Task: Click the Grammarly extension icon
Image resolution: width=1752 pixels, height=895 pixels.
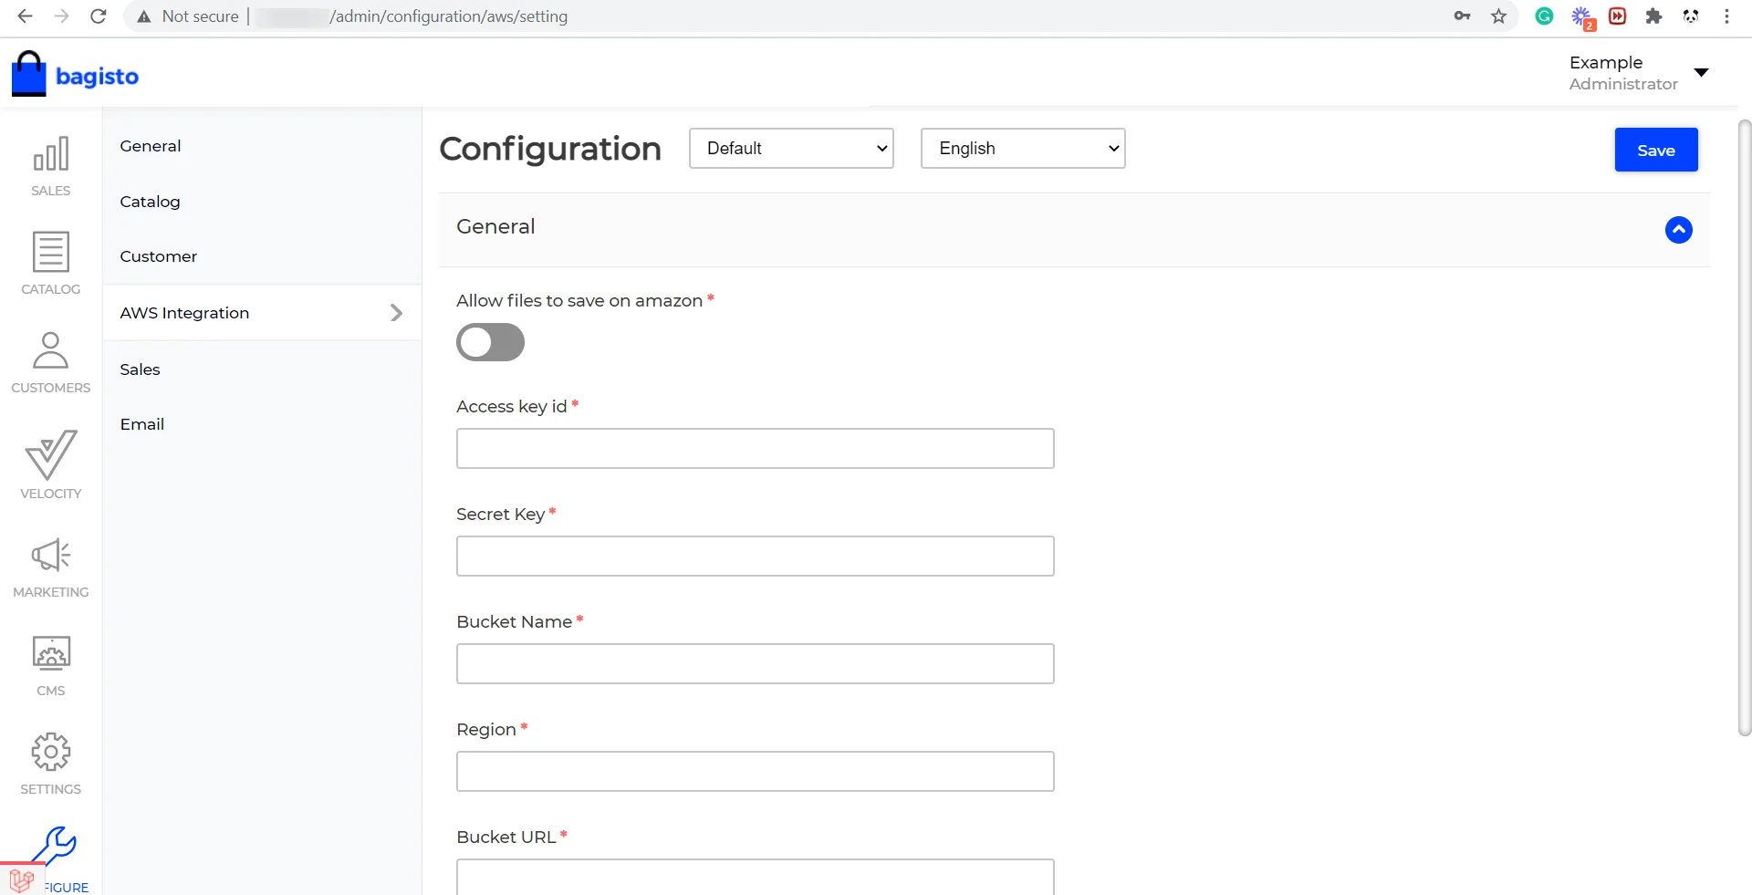Action: (1544, 16)
